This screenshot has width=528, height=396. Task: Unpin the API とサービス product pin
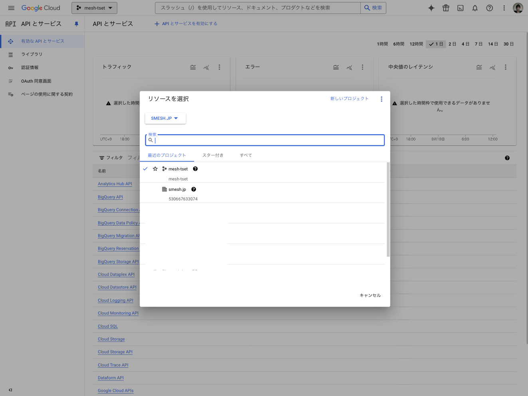[77, 24]
